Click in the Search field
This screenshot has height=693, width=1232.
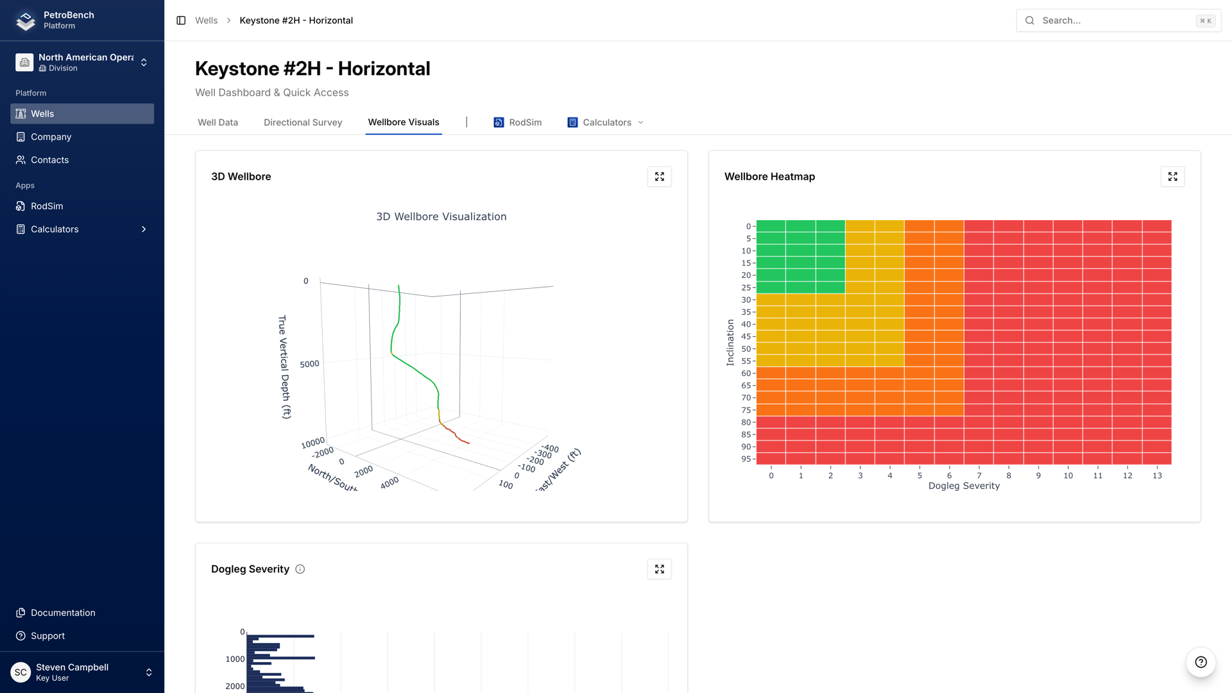click(1116, 20)
